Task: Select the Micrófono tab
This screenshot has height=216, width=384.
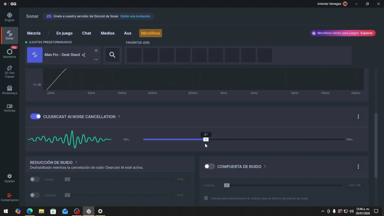Action: point(151,33)
